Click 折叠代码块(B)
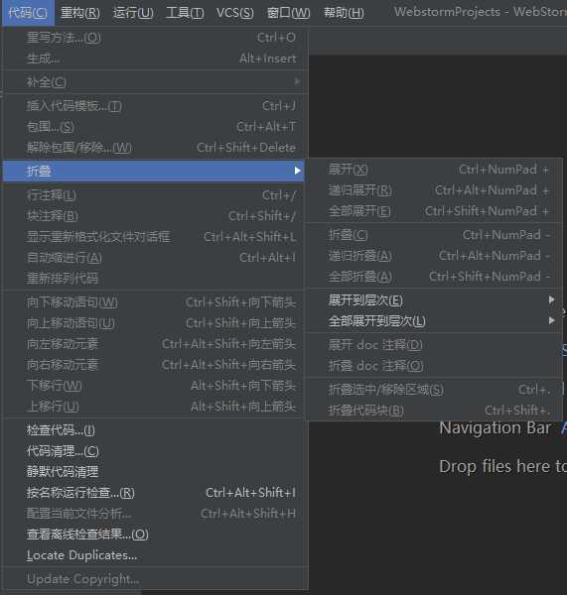This screenshot has width=567, height=595. [434, 411]
